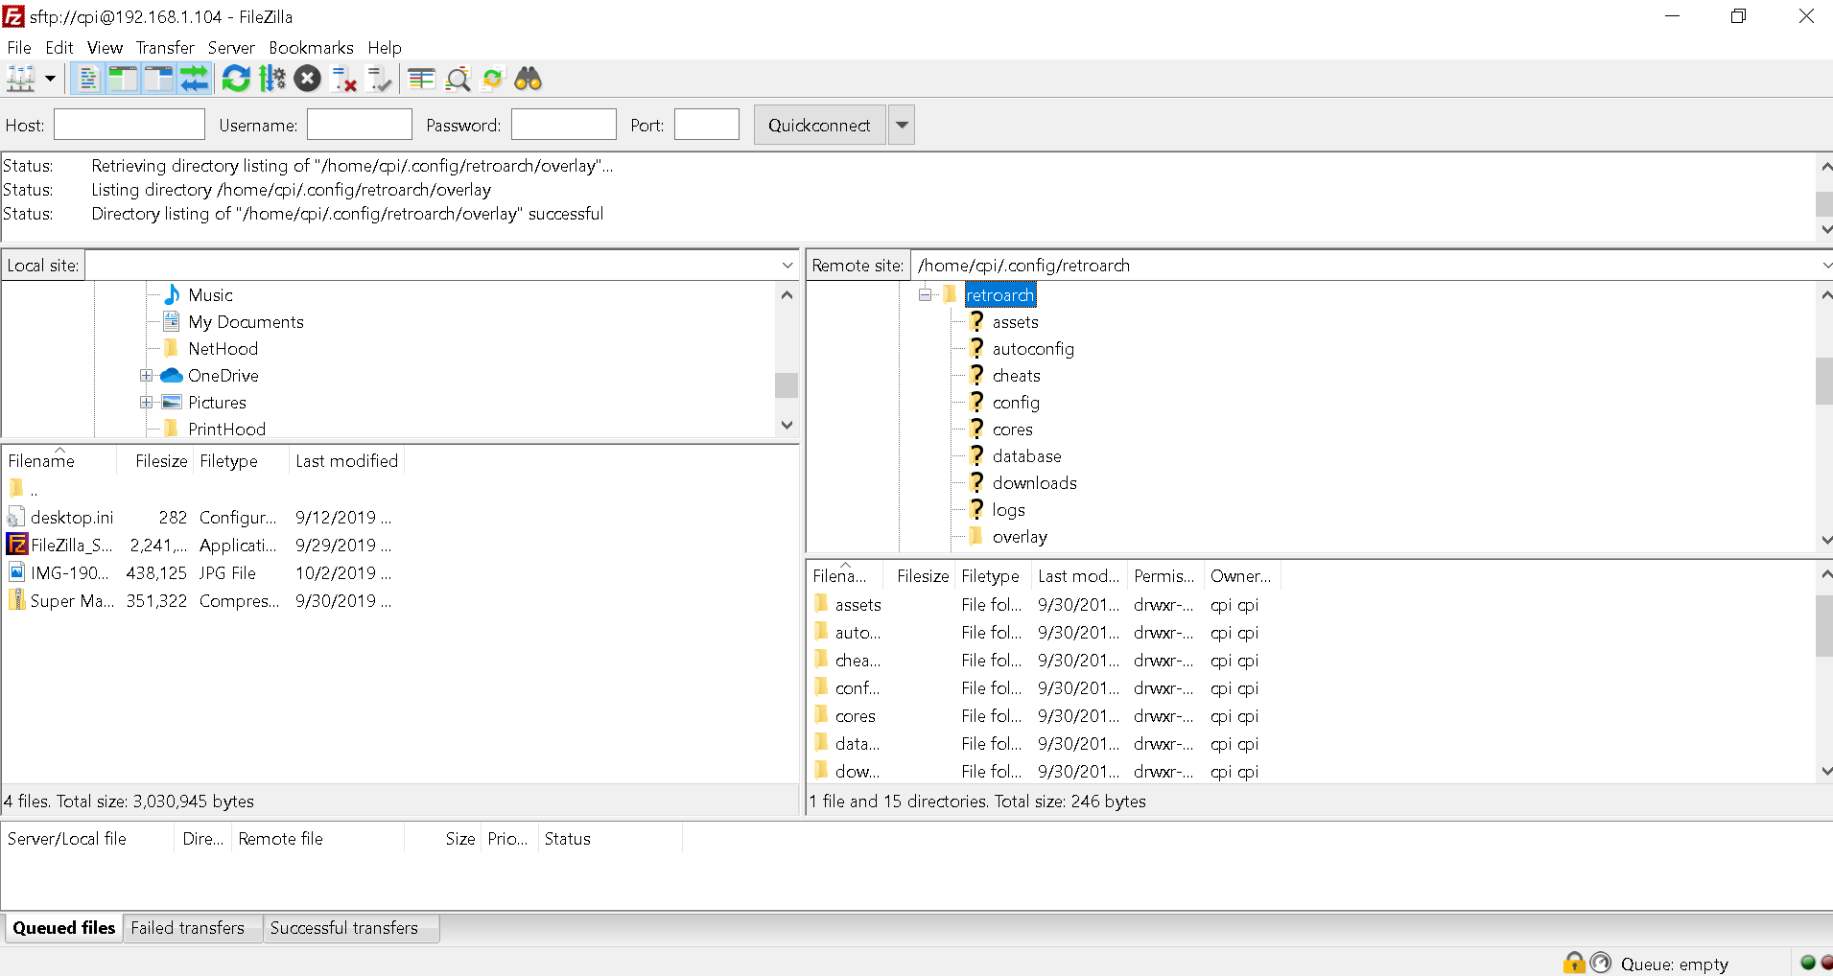The height and width of the screenshot is (976, 1833).
Task: Toggle message log display
Action: [x=88, y=79]
